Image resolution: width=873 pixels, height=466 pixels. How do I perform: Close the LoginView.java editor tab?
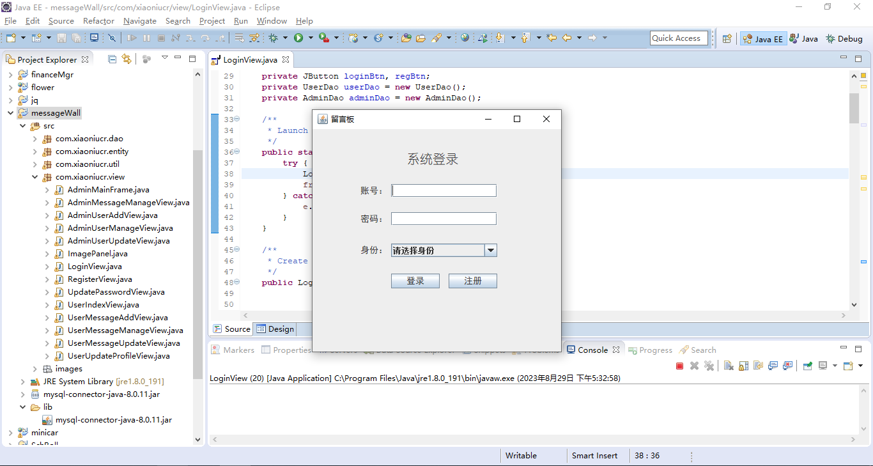(x=286, y=59)
